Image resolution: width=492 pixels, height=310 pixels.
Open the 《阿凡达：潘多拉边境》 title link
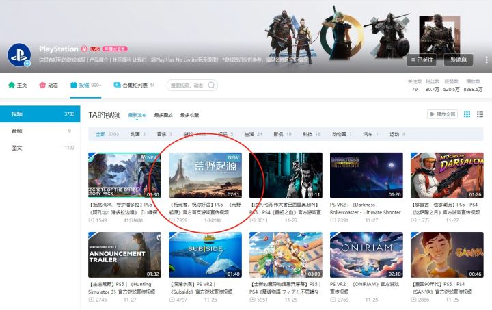tap(124, 208)
